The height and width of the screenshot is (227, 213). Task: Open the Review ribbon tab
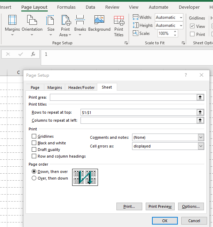112,7
